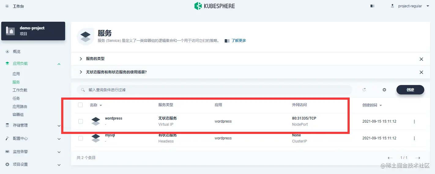Click the 应用负载 layers icon

7,63
